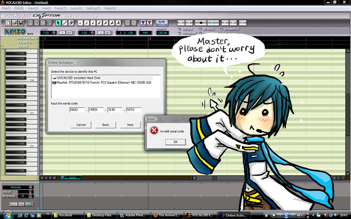Click the first serial code field 34GO

tap(77, 109)
